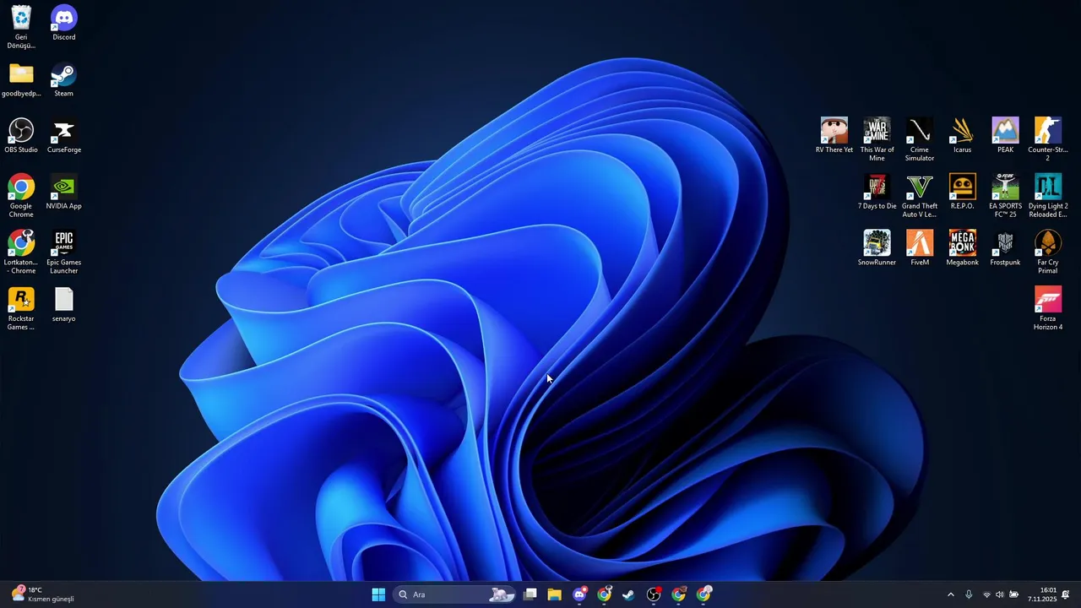
Task: Click the 7 Days to Die icon
Action: (x=877, y=192)
